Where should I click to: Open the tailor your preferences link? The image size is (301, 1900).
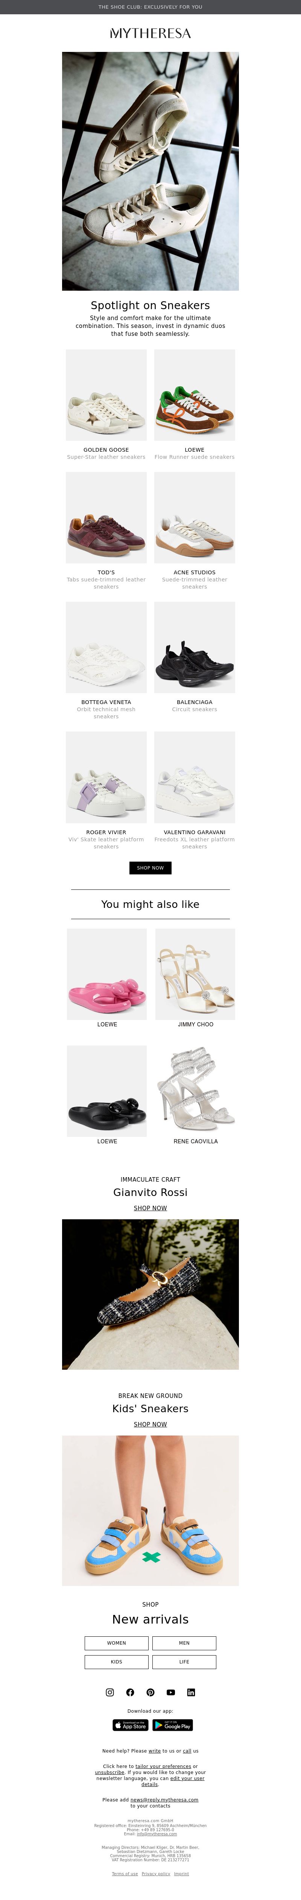pyautogui.click(x=163, y=1766)
